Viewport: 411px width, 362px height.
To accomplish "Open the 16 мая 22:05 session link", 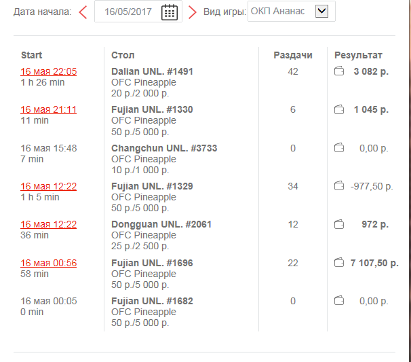I will [x=48, y=71].
